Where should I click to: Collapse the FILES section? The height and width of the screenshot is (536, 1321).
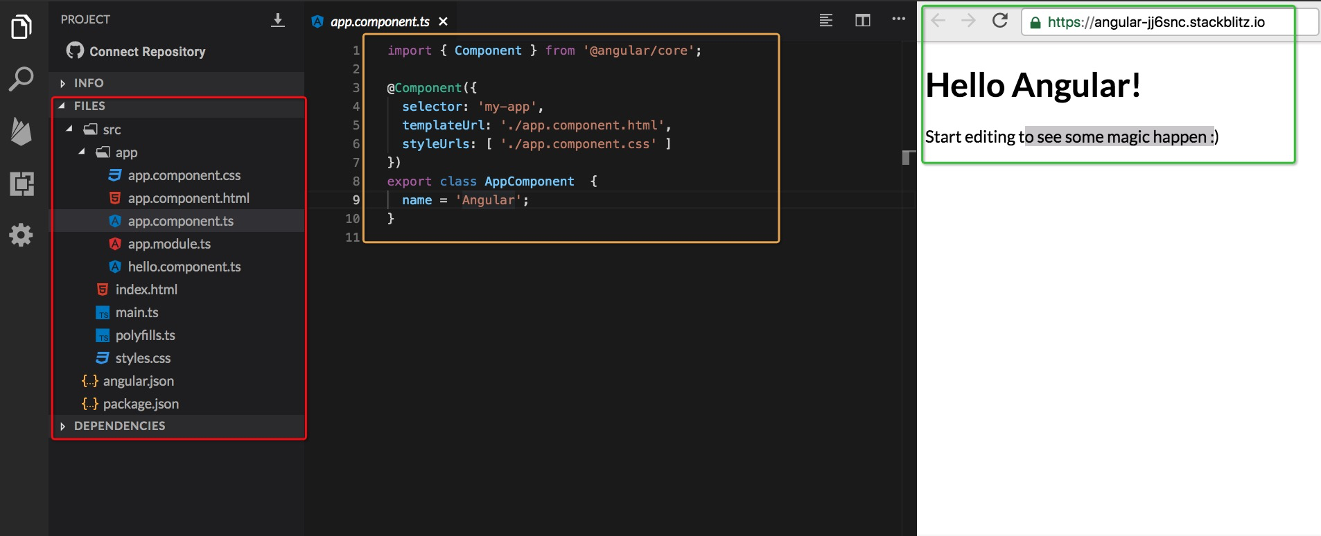(x=178, y=106)
